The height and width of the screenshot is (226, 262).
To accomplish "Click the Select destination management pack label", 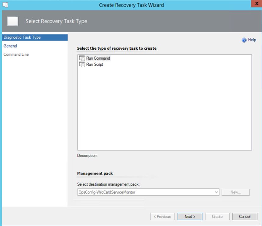I will coord(108,184).
